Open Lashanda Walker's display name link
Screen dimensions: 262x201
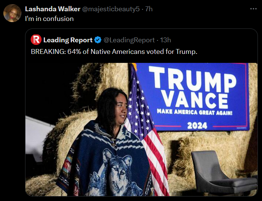pos(52,9)
